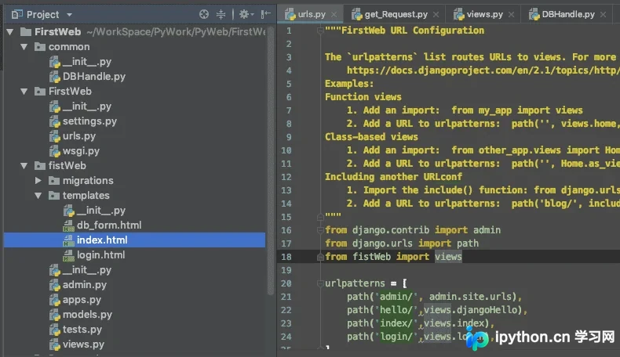Screen dimensions: 620x357
Task: Select wsgi.py in the project tree
Action: 81,151
